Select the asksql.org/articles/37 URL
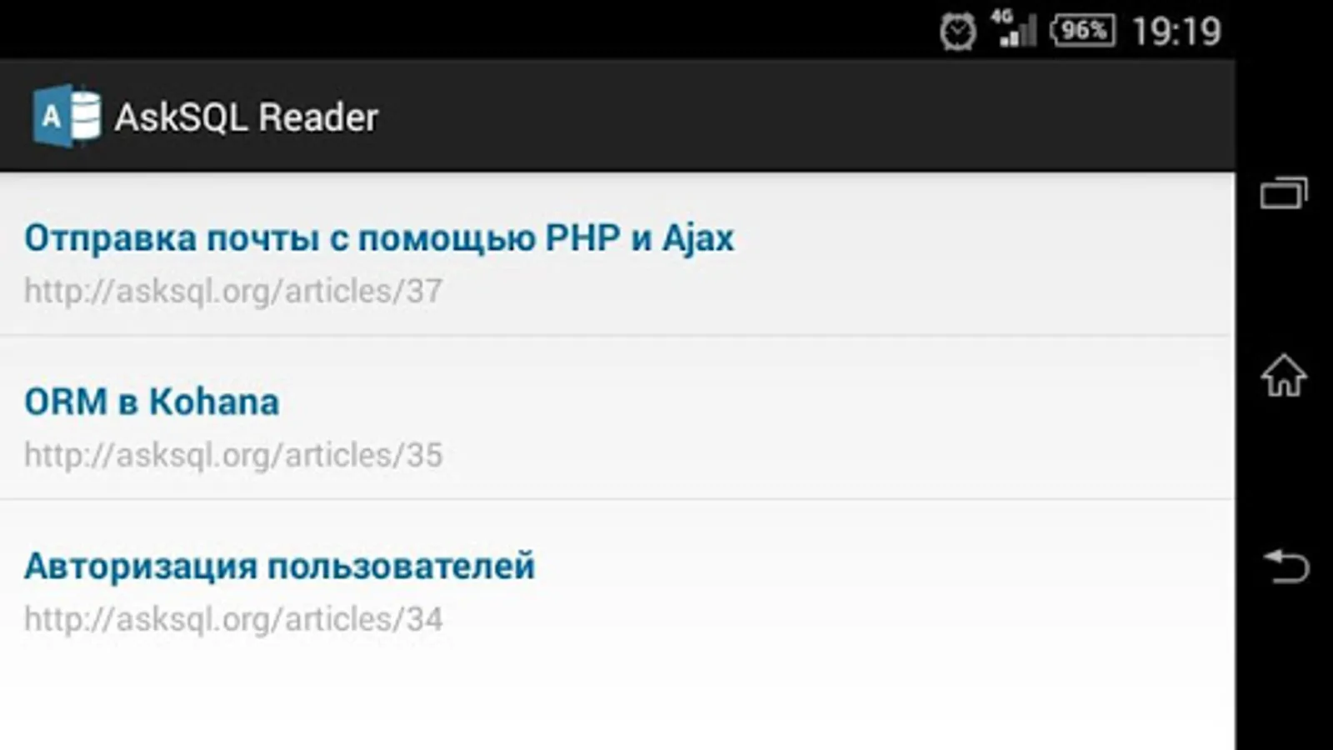The image size is (1333, 750). click(233, 291)
